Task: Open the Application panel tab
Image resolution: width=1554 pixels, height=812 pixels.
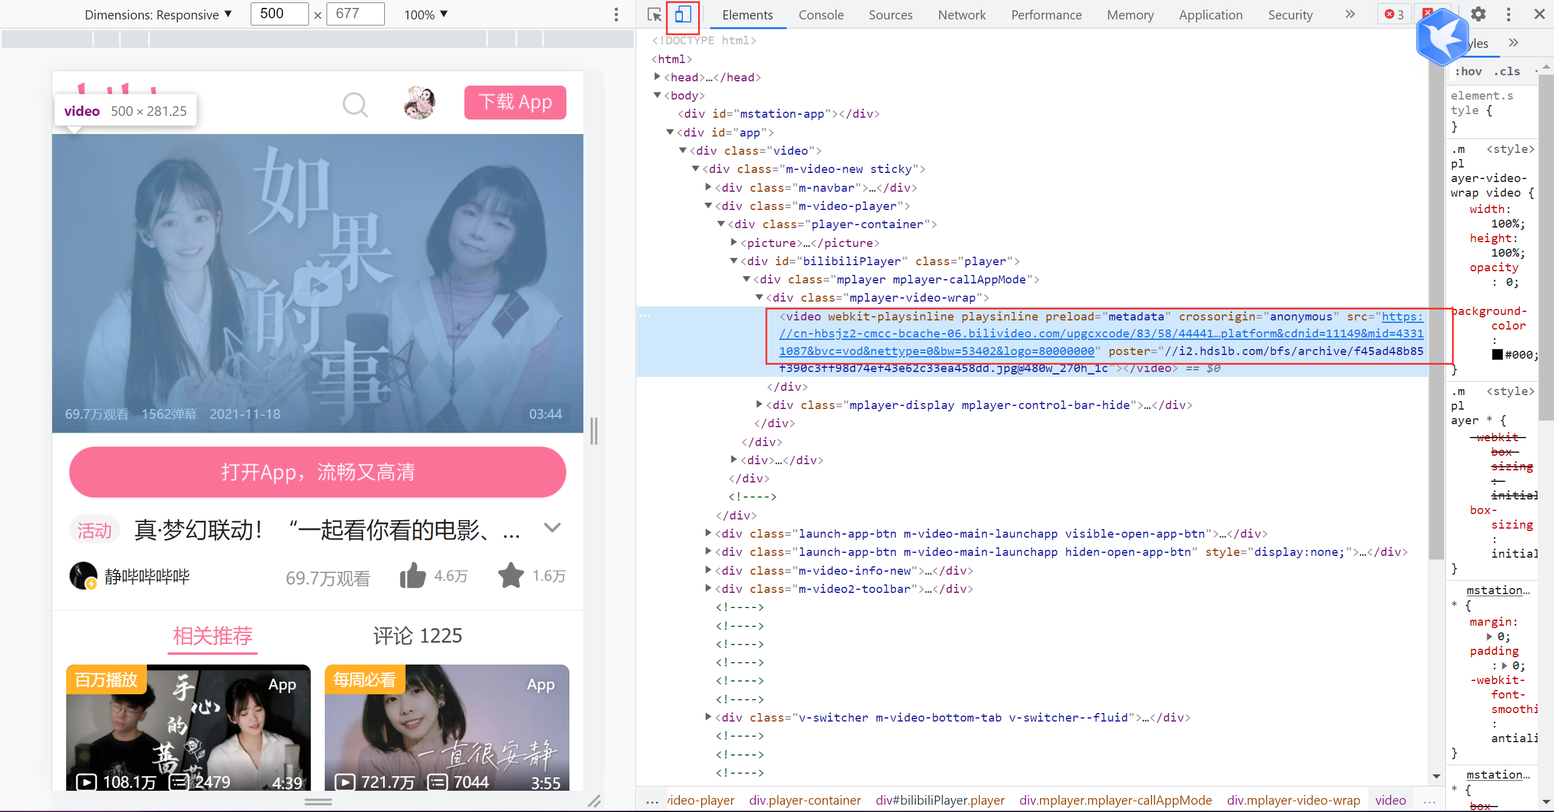Action: click(x=1211, y=15)
